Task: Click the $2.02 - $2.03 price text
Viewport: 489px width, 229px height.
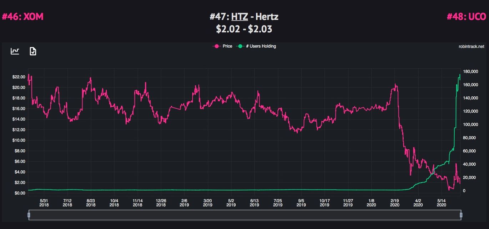Action: click(244, 29)
